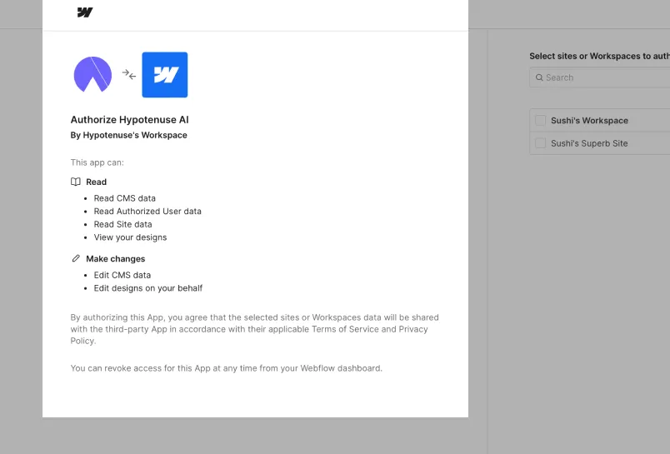Click the book icon beside Read
Viewport: 670px width, 454px height.
coord(76,182)
